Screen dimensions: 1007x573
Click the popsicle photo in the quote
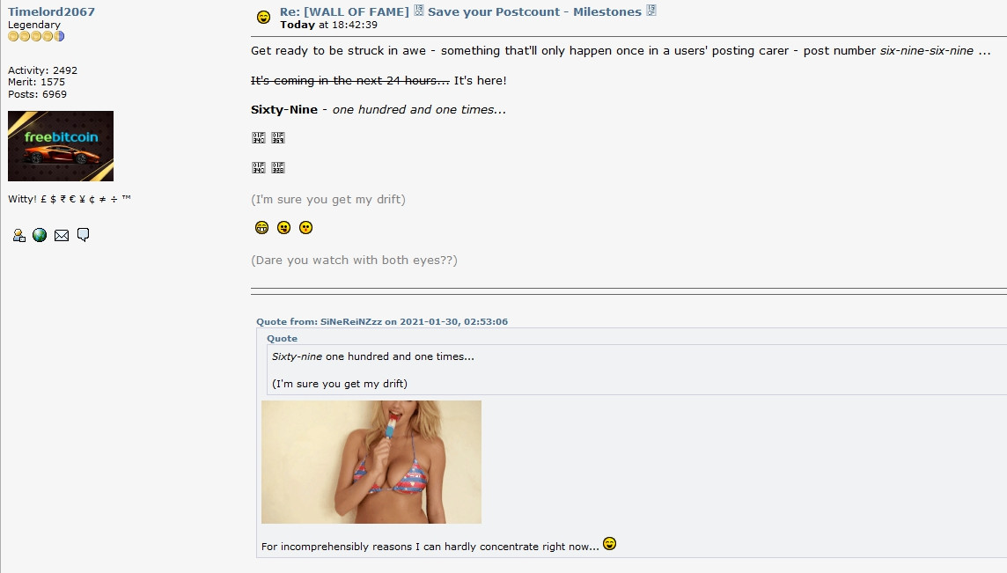point(371,462)
